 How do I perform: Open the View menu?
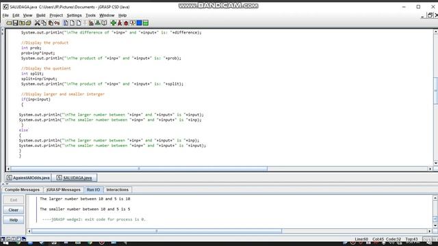tap(27, 15)
